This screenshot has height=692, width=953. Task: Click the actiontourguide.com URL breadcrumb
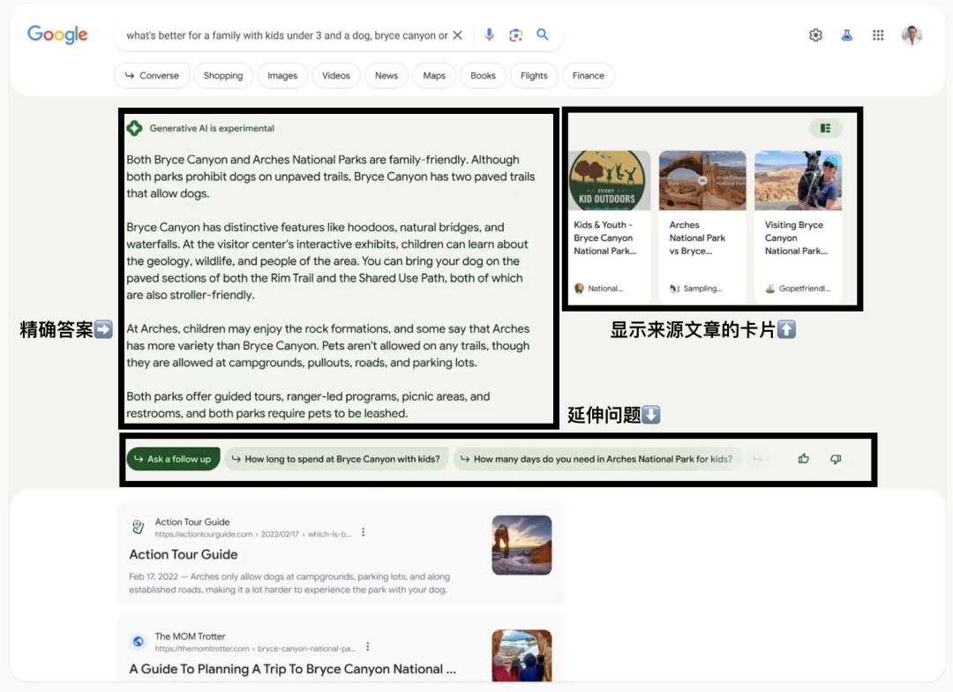[x=253, y=534]
